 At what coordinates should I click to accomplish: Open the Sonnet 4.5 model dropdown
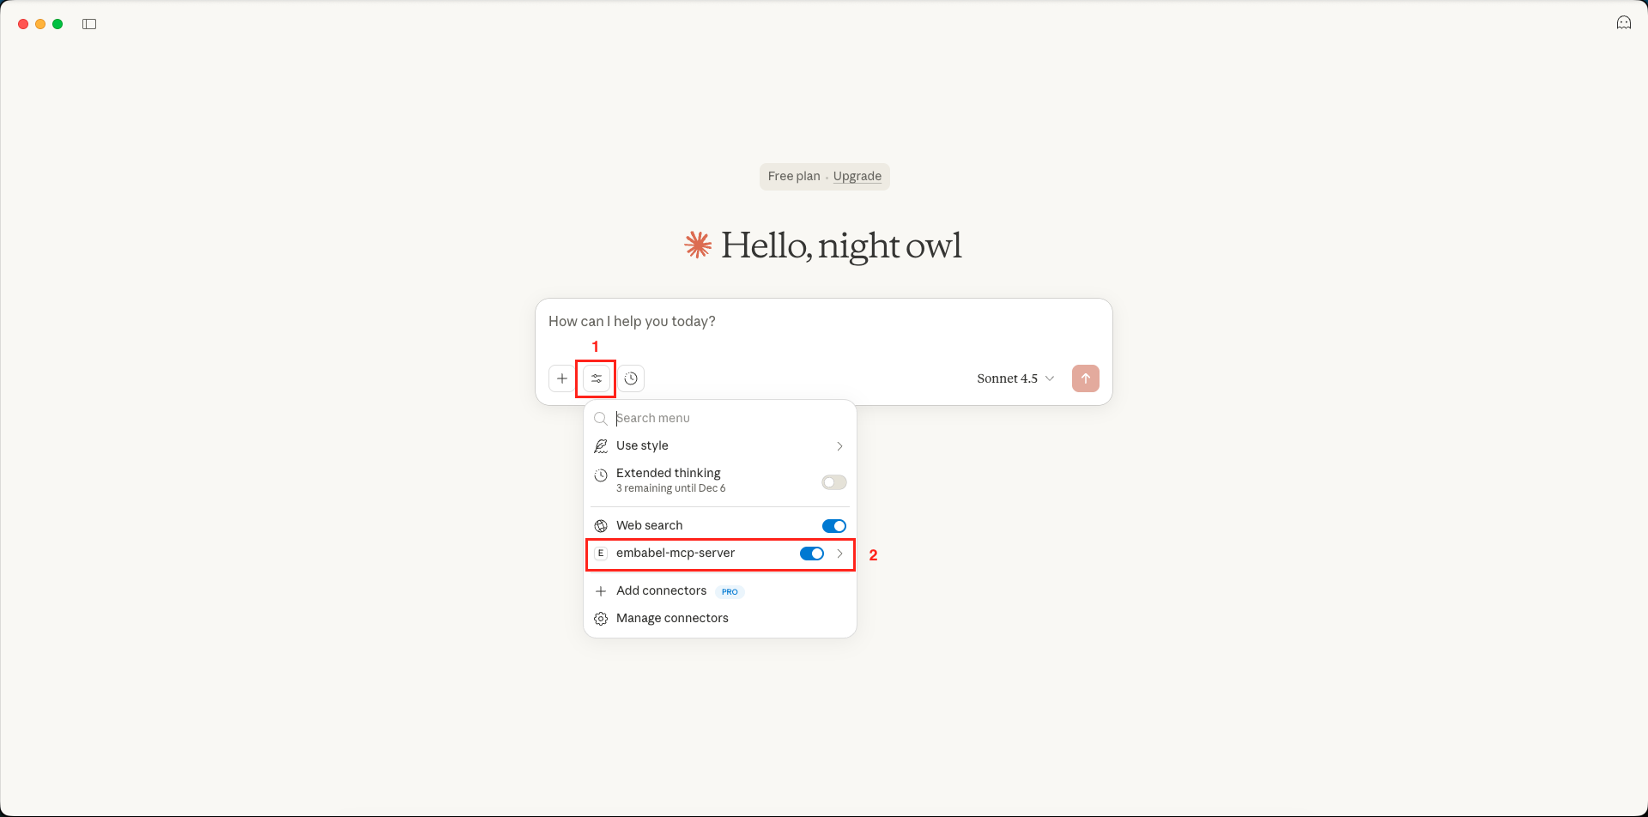(1015, 378)
